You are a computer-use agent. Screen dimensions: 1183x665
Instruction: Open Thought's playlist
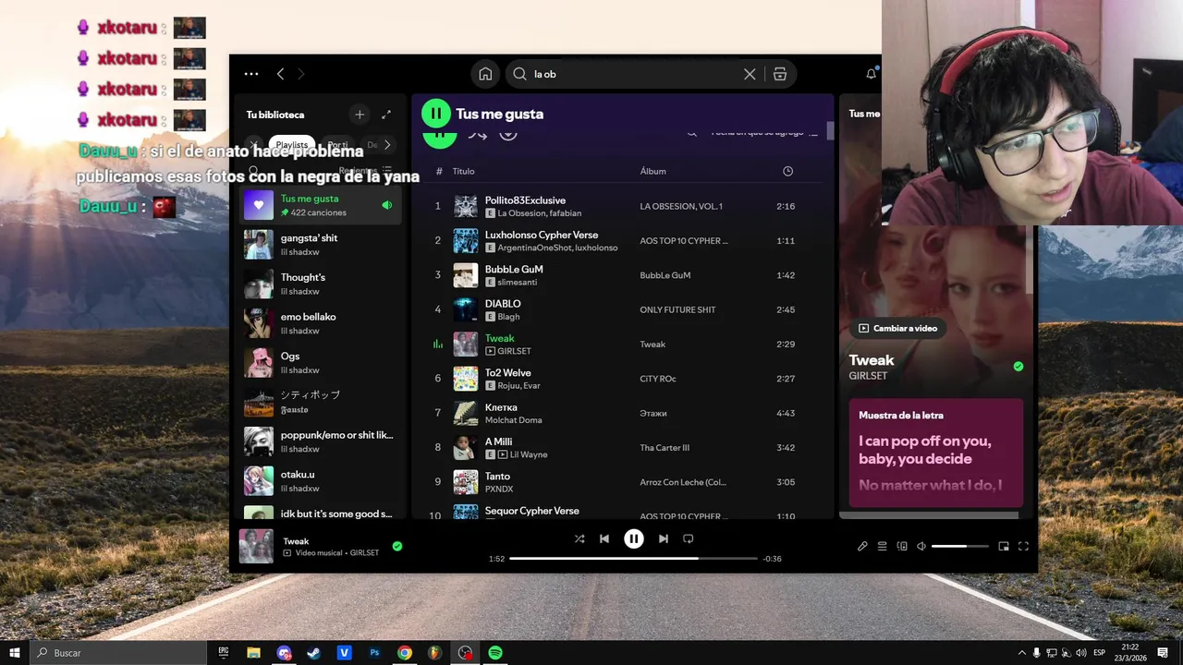321,284
